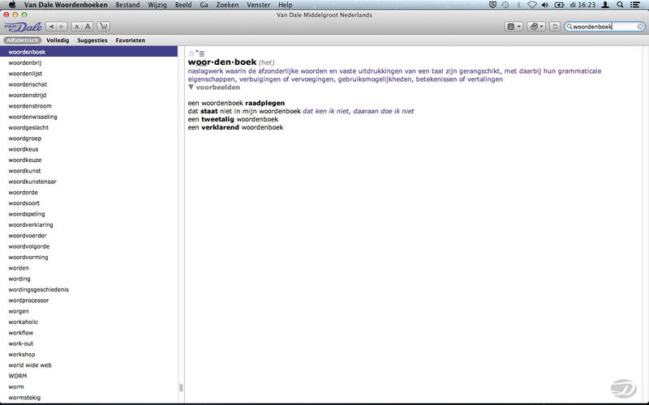Click the Bluetooth icon in menu bar
Screen dimensions: 649x405
(518, 5)
